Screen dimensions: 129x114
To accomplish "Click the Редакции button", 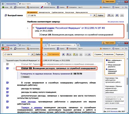I will [120, 54].
